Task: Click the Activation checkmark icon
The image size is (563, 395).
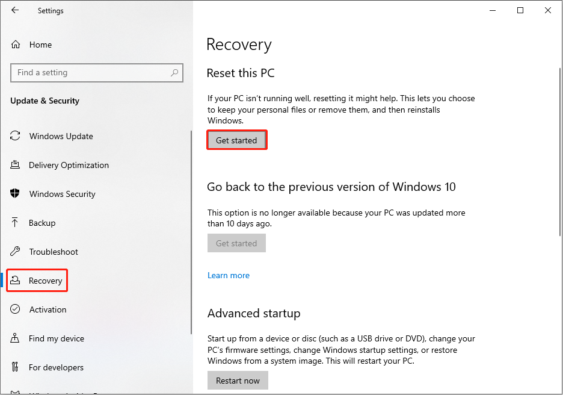Action: pyautogui.click(x=16, y=309)
